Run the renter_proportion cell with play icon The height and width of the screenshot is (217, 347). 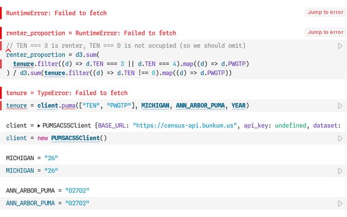pyautogui.click(x=340, y=46)
